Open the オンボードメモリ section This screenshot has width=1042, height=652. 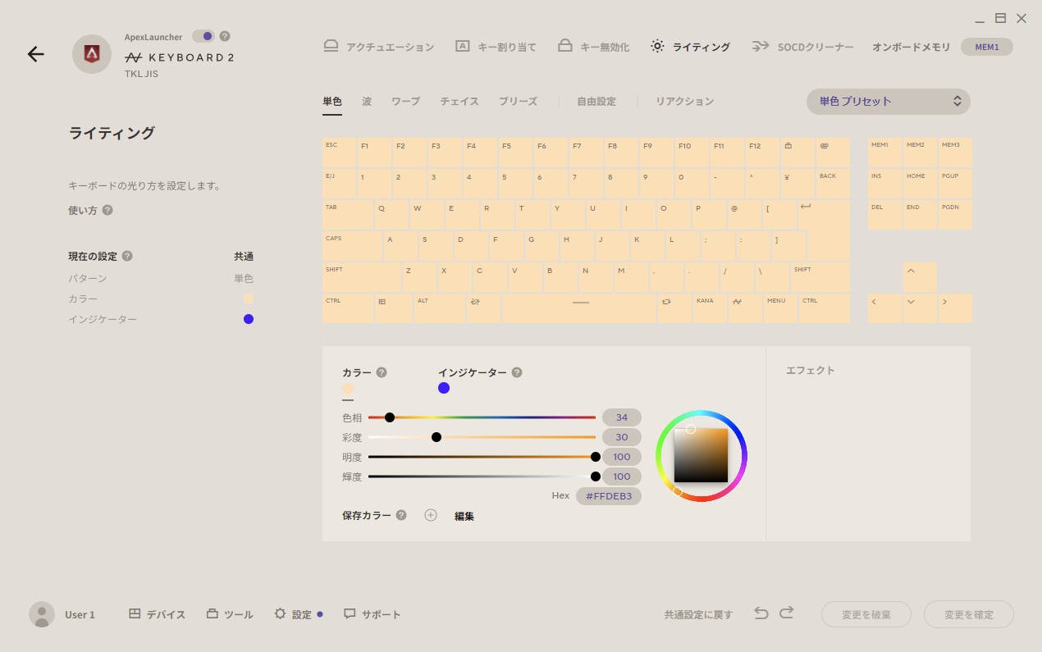pyautogui.click(x=911, y=47)
